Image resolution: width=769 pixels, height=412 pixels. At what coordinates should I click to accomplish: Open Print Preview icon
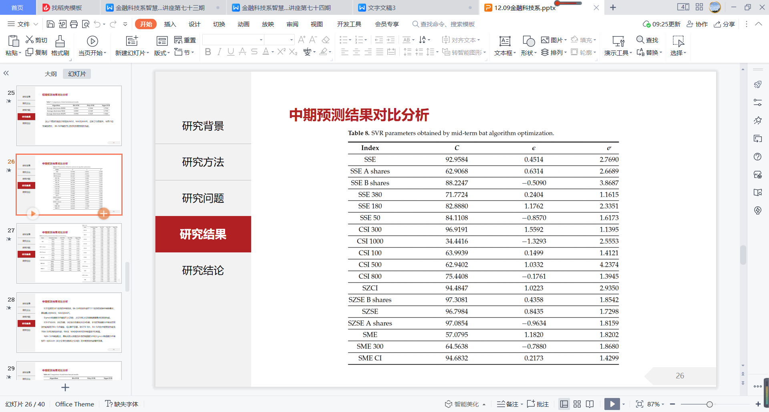85,24
